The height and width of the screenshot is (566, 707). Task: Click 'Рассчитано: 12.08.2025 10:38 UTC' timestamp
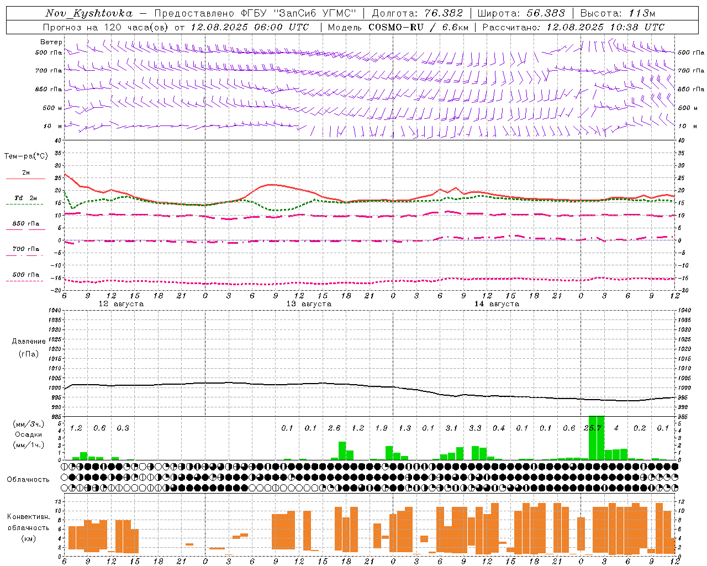(x=573, y=27)
